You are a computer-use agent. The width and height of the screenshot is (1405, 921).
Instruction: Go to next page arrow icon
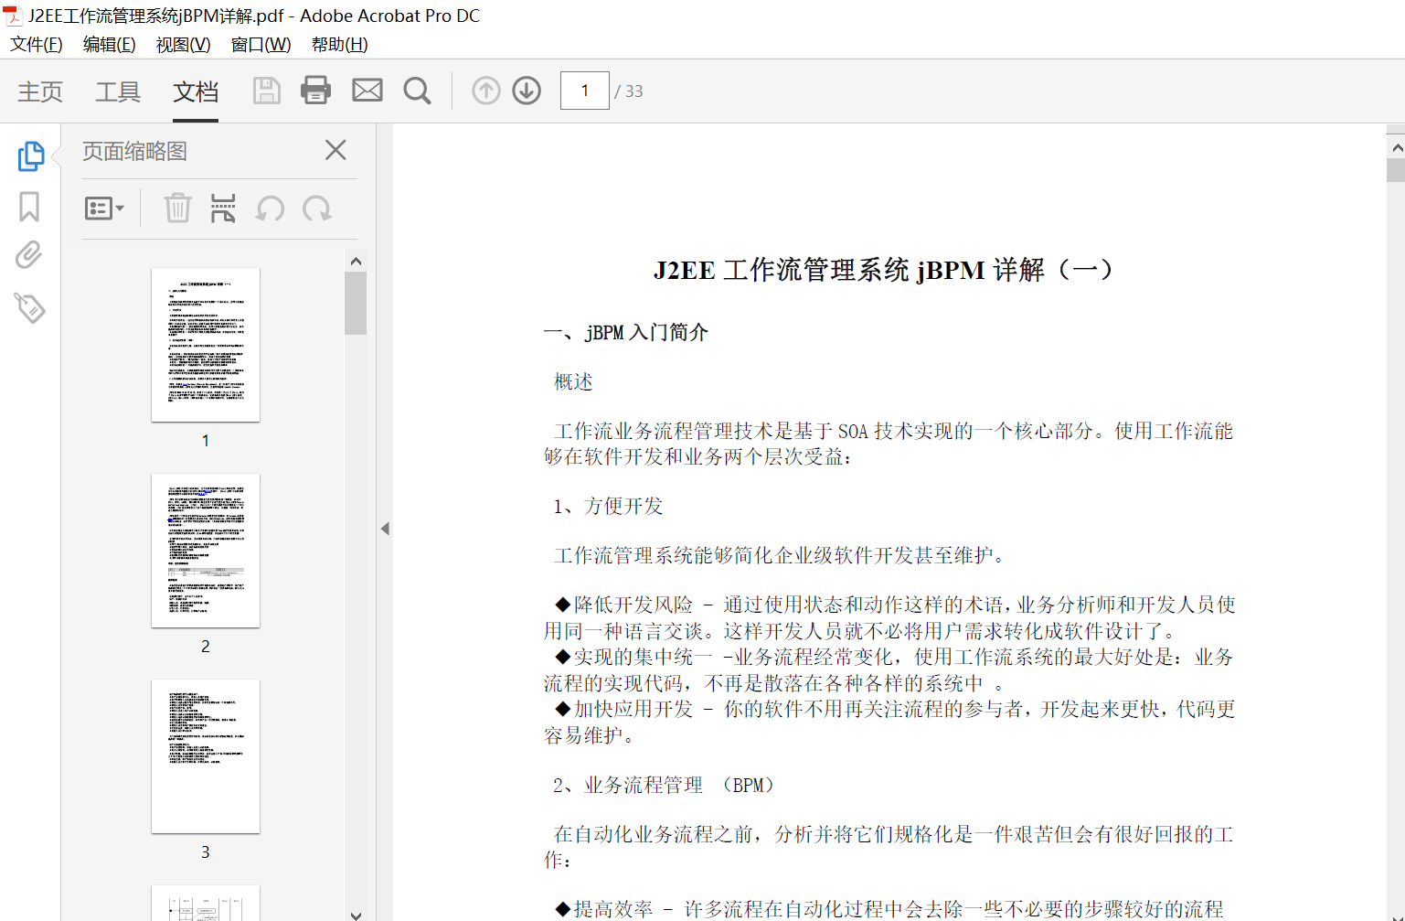coord(527,91)
